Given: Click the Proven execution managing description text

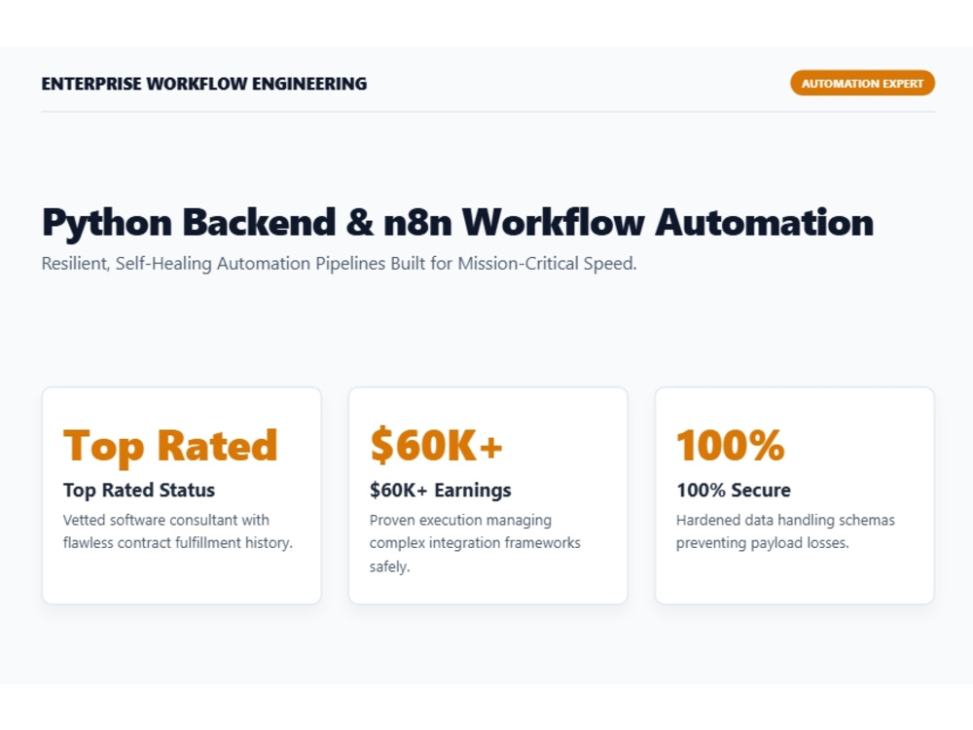Looking at the screenshot, I should [x=475, y=543].
